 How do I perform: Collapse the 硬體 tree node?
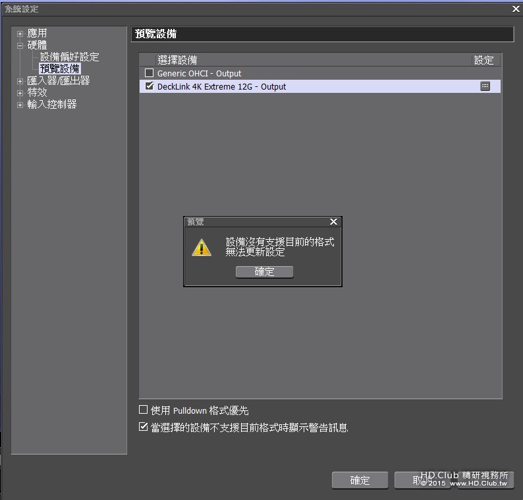20,45
